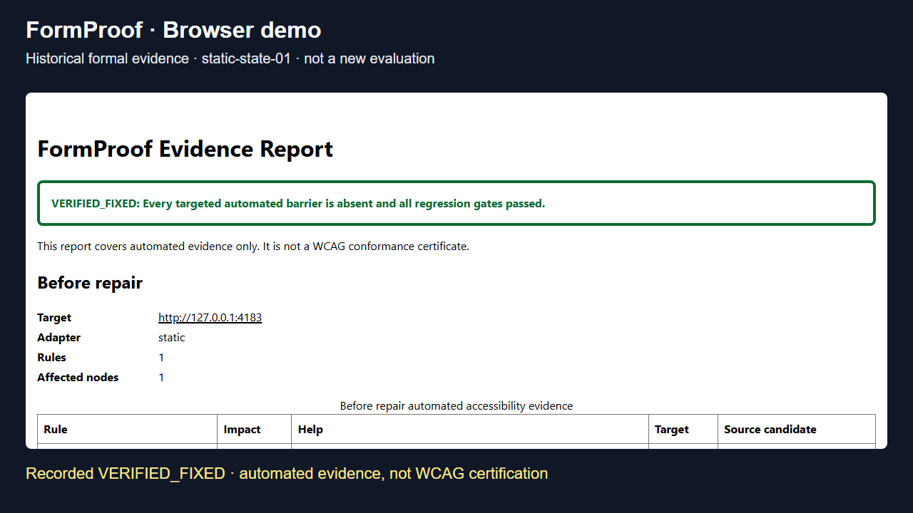Image resolution: width=913 pixels, height=513 pixels.
Task: Click the 'static' adapter value
Action: 172,338
